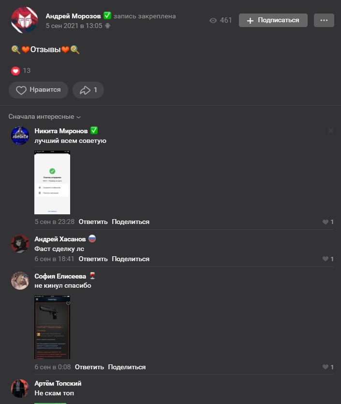The image size is (341, 404).
Task: Open Андрей Морозов's profile avatar
Action: pos(24,20)
